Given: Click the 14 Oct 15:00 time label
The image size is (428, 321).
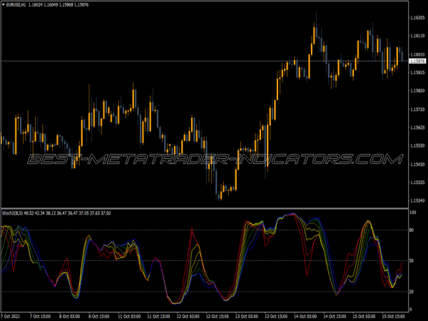Looking at the screenshot, I should [x=335, y=317].
